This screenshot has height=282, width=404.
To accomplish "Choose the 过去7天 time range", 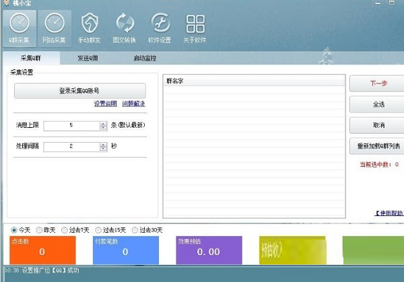I will [66, 230].
